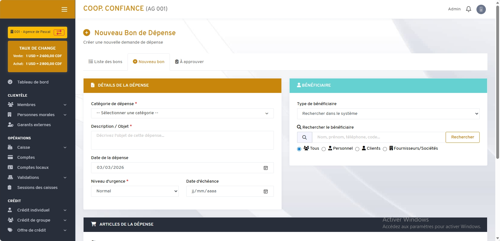The height and width of the screenshot is (241, 500).
Task: Click the magnifier icon beside beneficiary search
Action: (x=304, y=137)
